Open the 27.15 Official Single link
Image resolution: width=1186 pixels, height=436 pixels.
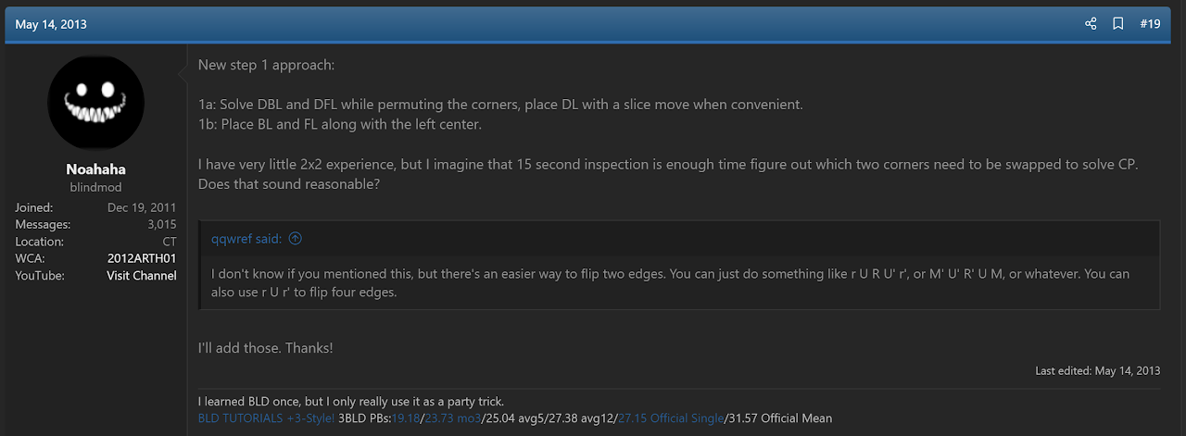pyautogui.click(x=670, y=418)
